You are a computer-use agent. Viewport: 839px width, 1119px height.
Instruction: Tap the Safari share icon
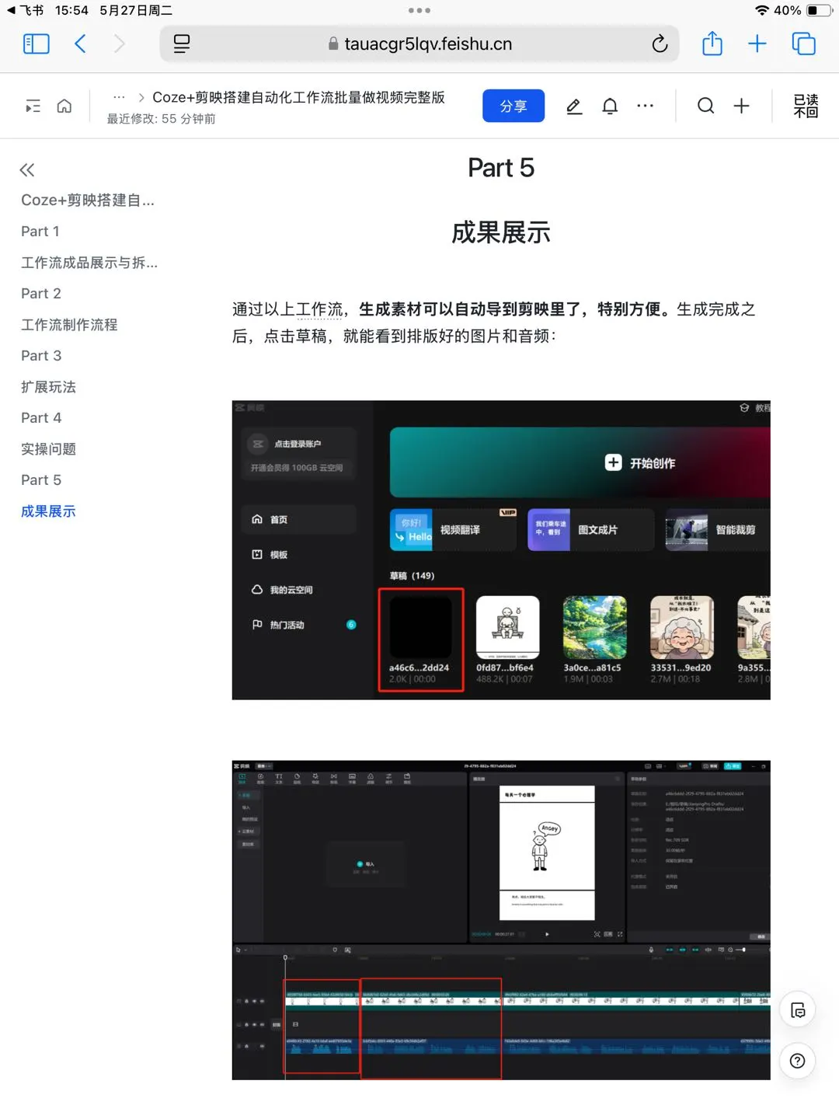coord(712,44)
